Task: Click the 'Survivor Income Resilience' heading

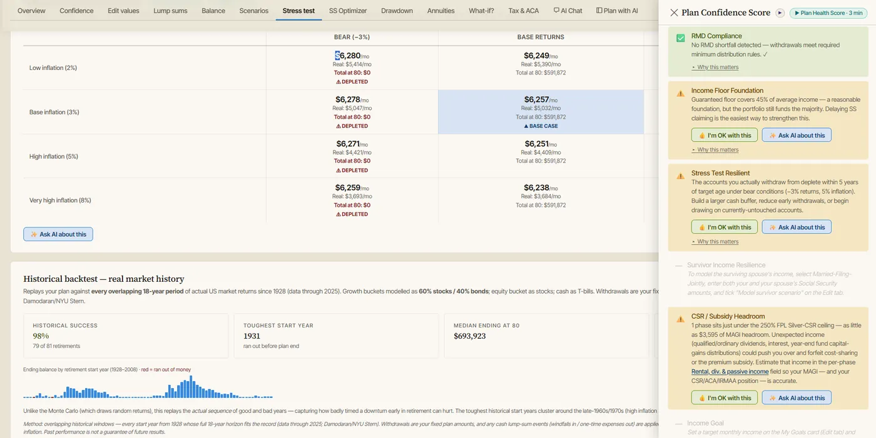Action: click(x=726, y=265)
